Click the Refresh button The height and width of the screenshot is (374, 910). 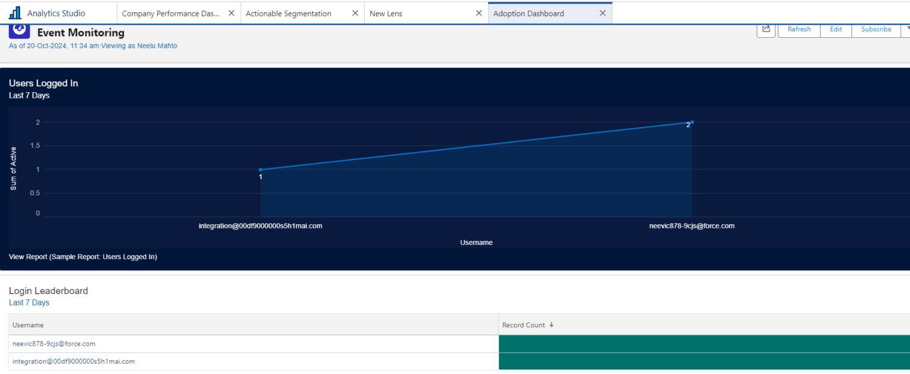point(799,28)
